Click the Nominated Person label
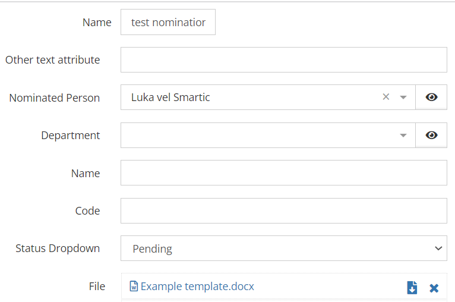Image resolution: width=455 pixels, height=302 pixels. click(55, 98)
